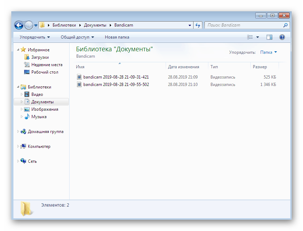Open the view options dropdown arrow
Screen dimensions: 303x231
pyautogui.click(x=257, y=37)
